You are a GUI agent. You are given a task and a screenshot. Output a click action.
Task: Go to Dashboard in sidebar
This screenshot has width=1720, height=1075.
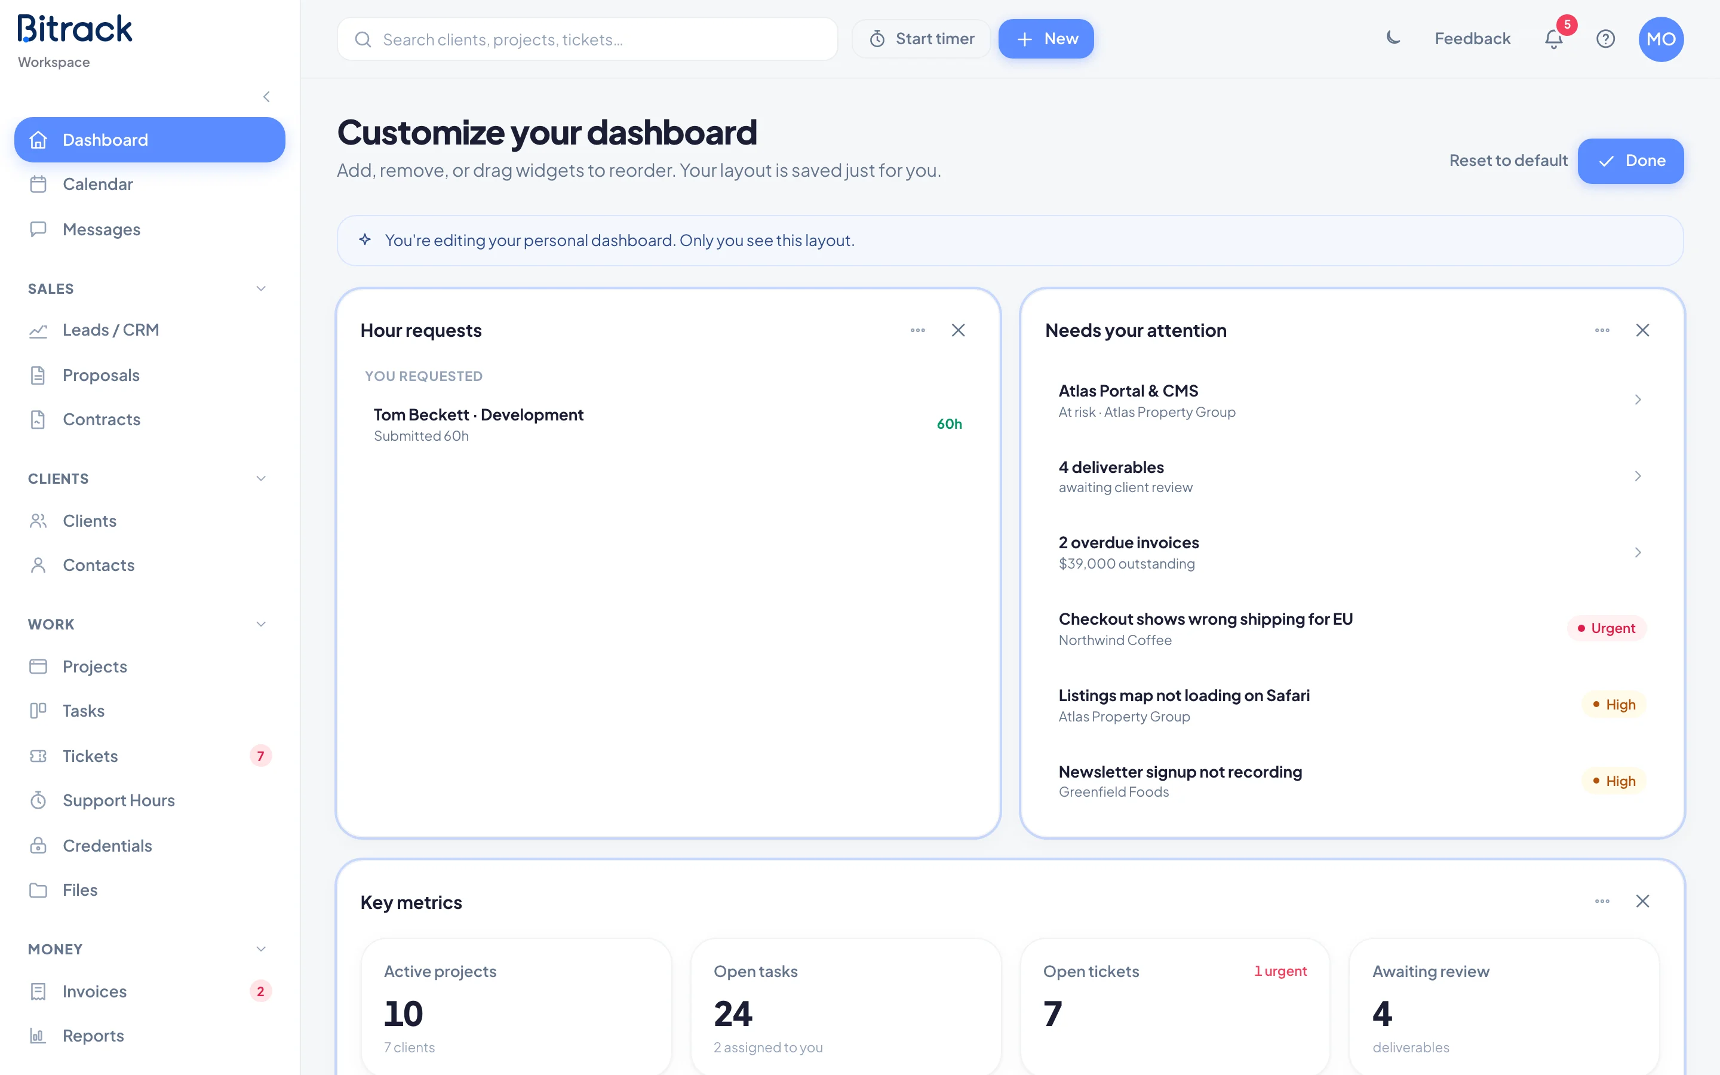click(150, 139)
